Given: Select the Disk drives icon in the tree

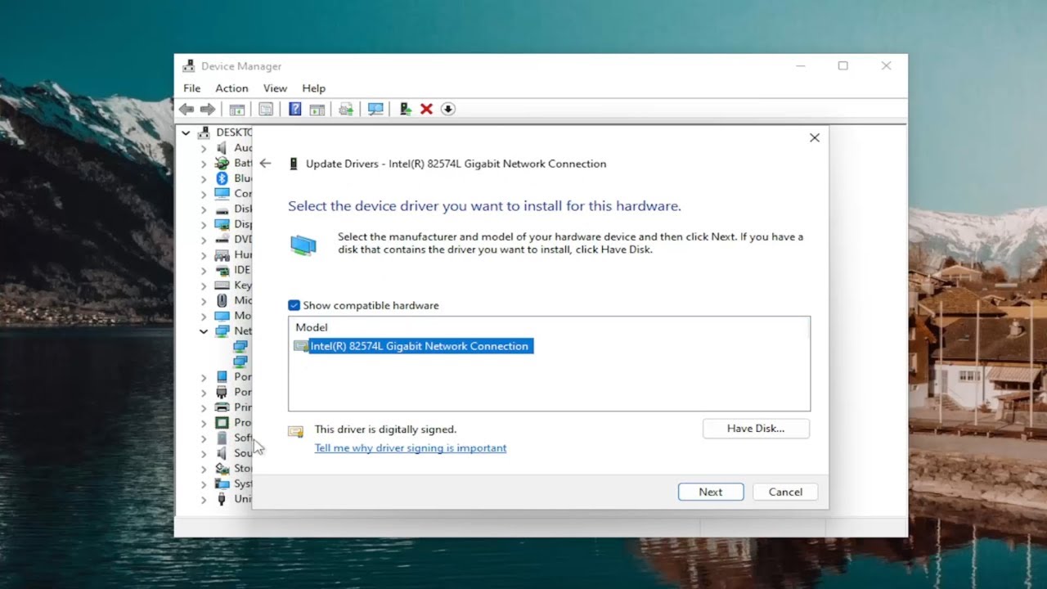Looking at the screenshot, I should 222,209.
